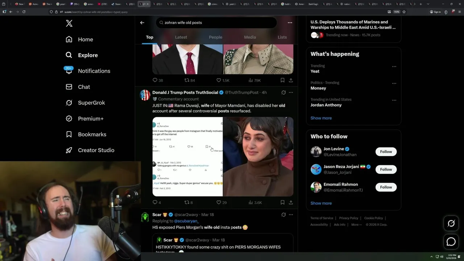This screenshot has width=464, height=261.
Task: Open search options three-dot menu
Action: (290, 22)
